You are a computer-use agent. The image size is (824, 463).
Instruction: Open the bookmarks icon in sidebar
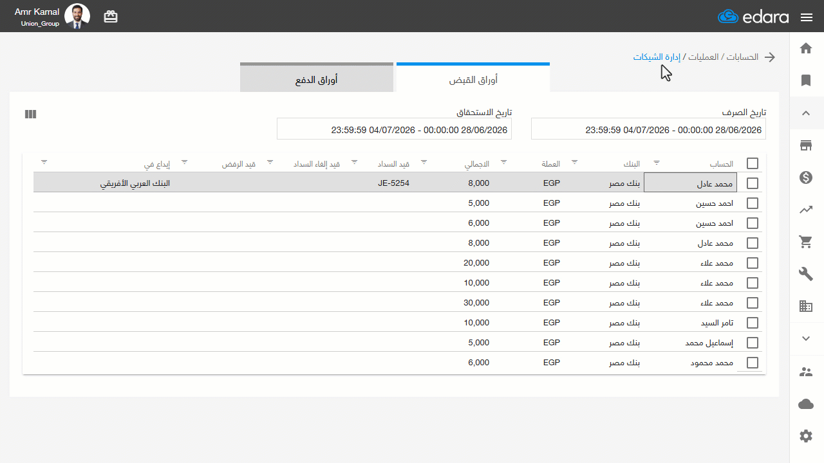point(806,80)
